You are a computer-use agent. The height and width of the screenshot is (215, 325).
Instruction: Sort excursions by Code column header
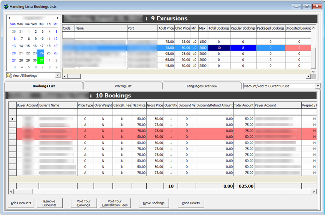(x=68, y=28)
